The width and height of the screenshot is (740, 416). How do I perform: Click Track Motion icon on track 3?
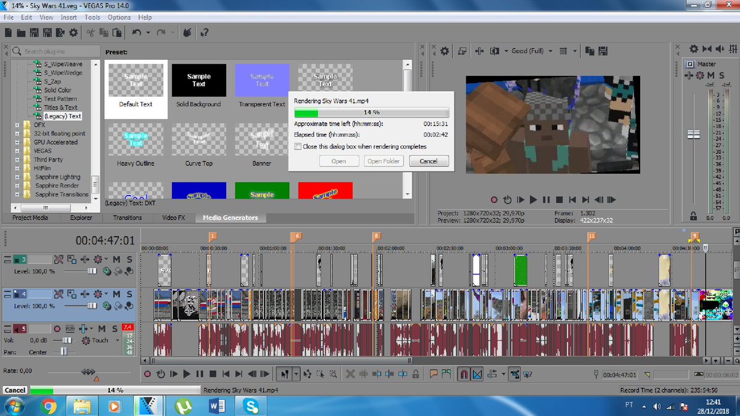tap(72, 259)
